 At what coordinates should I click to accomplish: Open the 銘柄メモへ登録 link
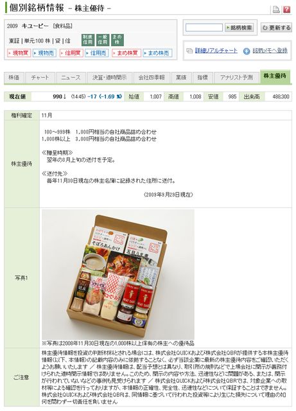270,51
